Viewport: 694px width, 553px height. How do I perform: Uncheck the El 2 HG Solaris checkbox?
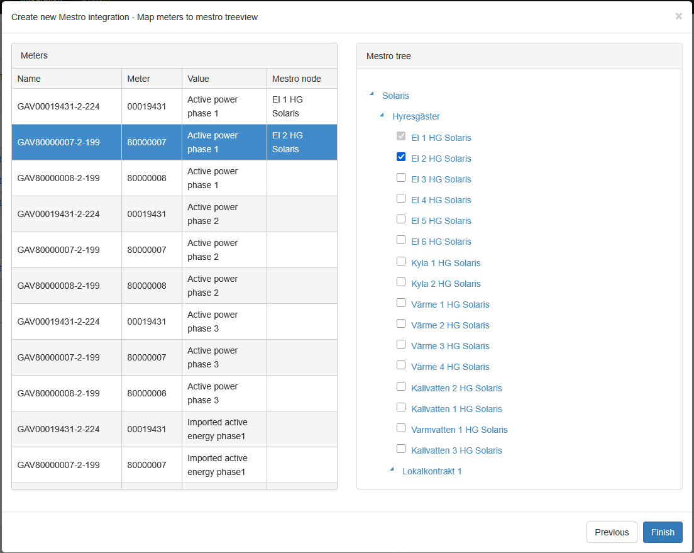401,157
